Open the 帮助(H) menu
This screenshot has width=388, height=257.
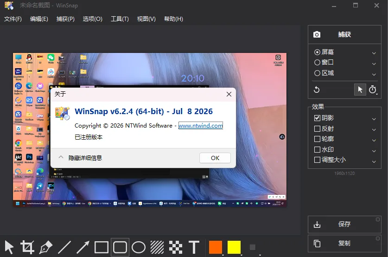[173, 19]
